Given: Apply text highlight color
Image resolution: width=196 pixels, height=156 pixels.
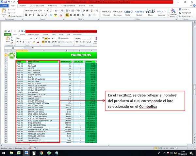Looking at the screenshot, I should (56, 15).
